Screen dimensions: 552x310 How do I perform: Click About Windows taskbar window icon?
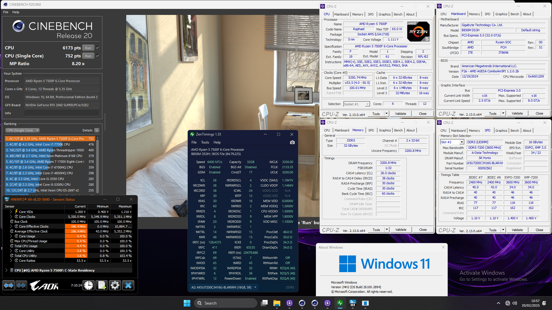[x=365, y=303]
